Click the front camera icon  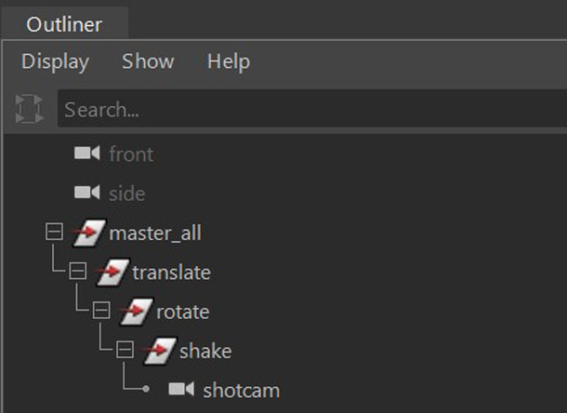coord(87,153)
